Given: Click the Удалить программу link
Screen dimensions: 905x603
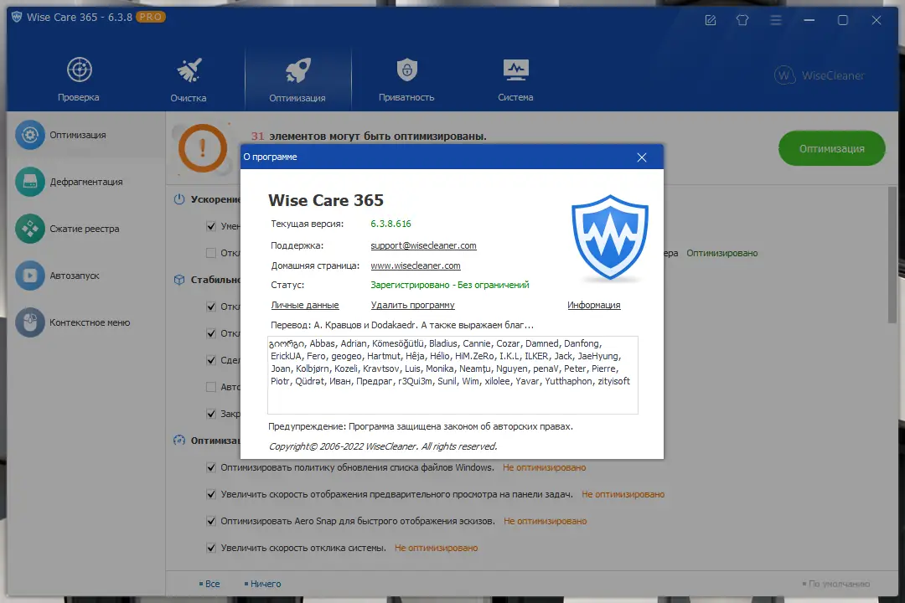Looking at the screenshot, I should 412,305.
